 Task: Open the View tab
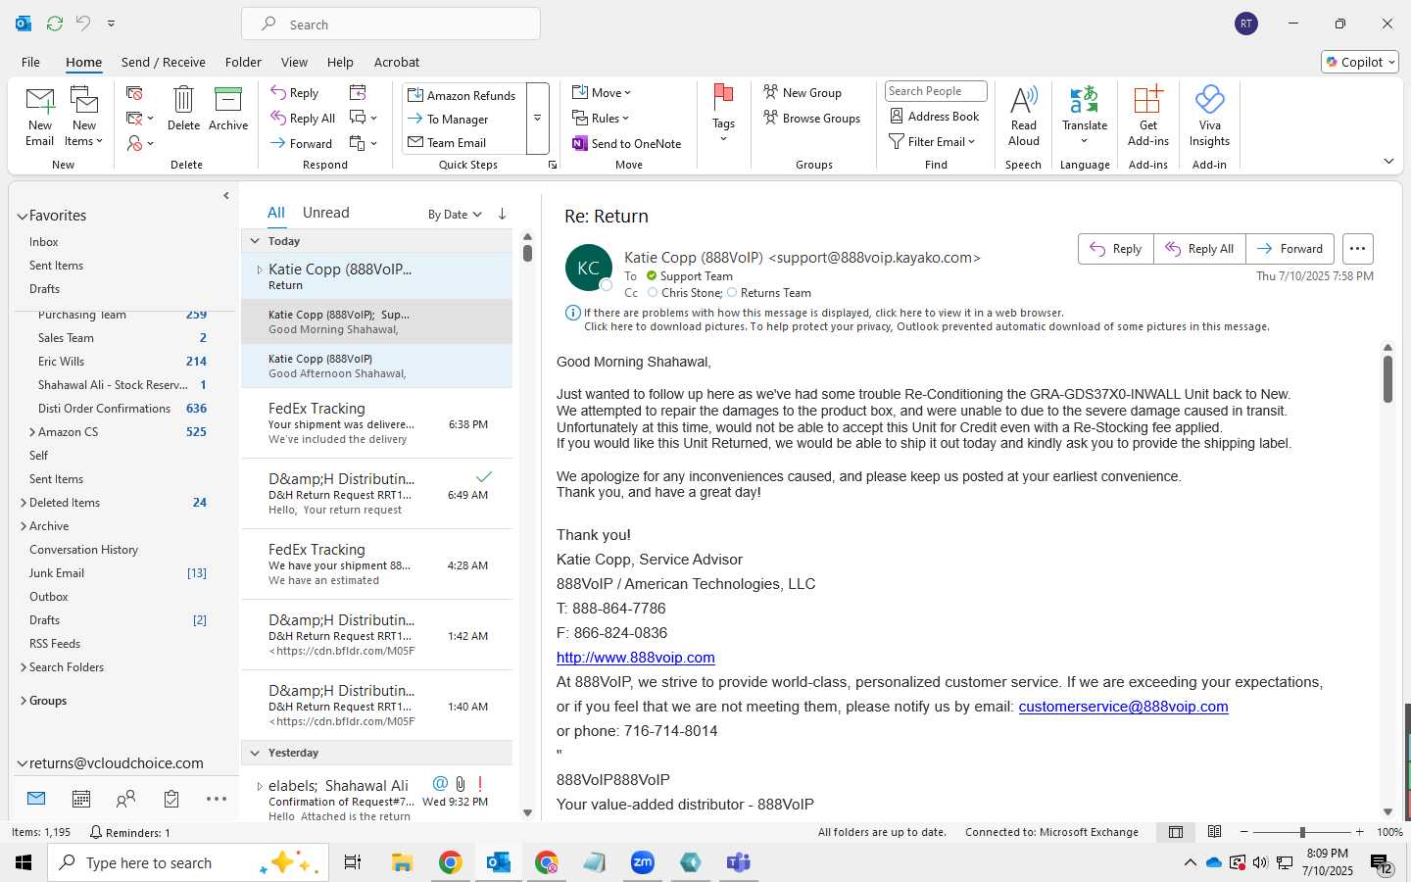294,62
